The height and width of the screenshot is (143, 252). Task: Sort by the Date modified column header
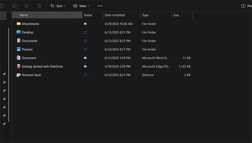115,15
